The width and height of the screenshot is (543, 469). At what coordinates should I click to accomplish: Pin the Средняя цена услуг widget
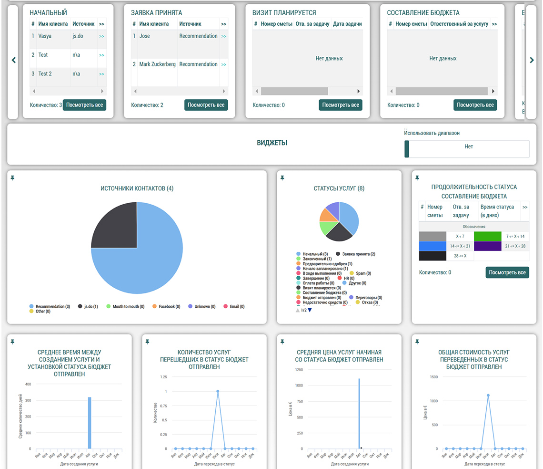pos(282,342)
